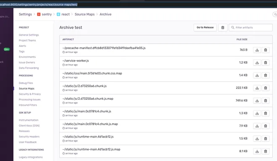
Task: Open Issue Owners settings
Action: (x=27, y=62)
